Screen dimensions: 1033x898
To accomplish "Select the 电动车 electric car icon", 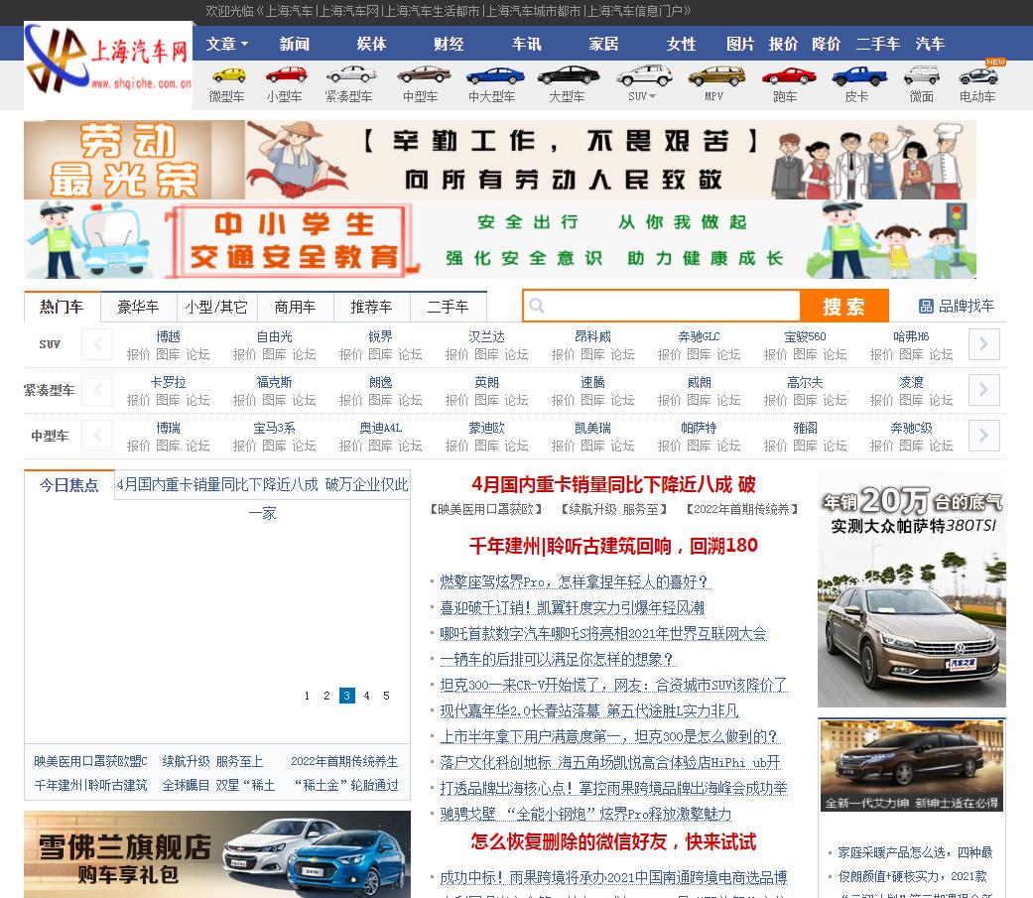I will pos(977,75).
